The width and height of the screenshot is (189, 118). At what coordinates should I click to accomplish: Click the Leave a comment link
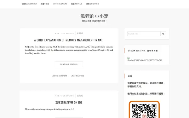(x=59, y=76)
